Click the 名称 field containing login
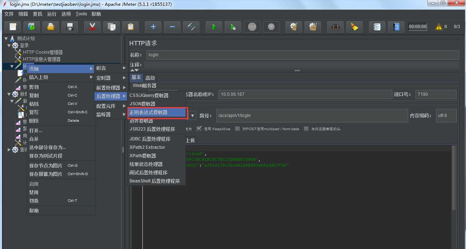This screenshot has width=466, height=249. pyautogui.click(x=302, y=55)
